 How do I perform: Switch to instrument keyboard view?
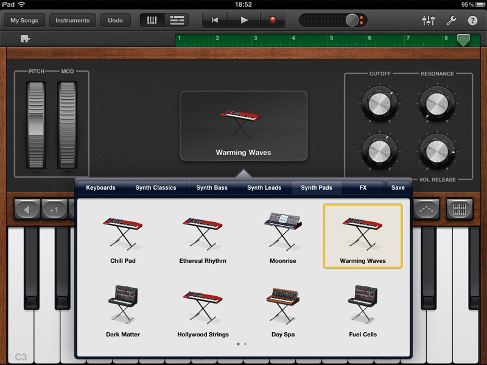pos(152,21)
